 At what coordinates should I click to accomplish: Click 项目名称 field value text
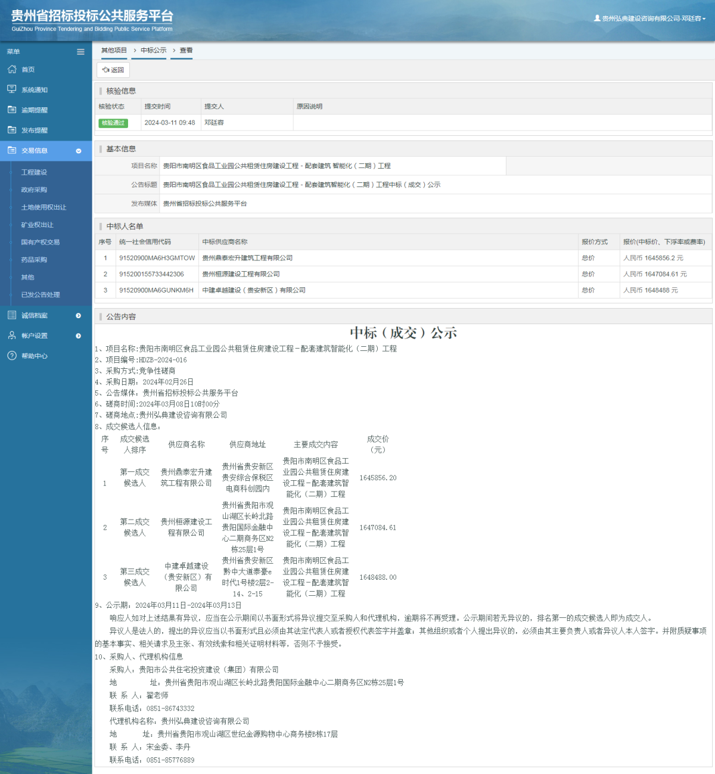(x=277, y=166)
